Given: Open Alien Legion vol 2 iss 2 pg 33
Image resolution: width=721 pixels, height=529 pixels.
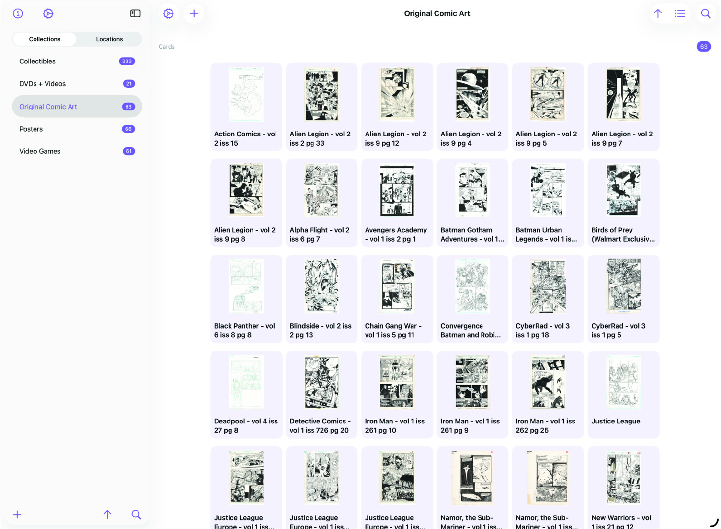Looking at the screenshot, I should 322,107.
